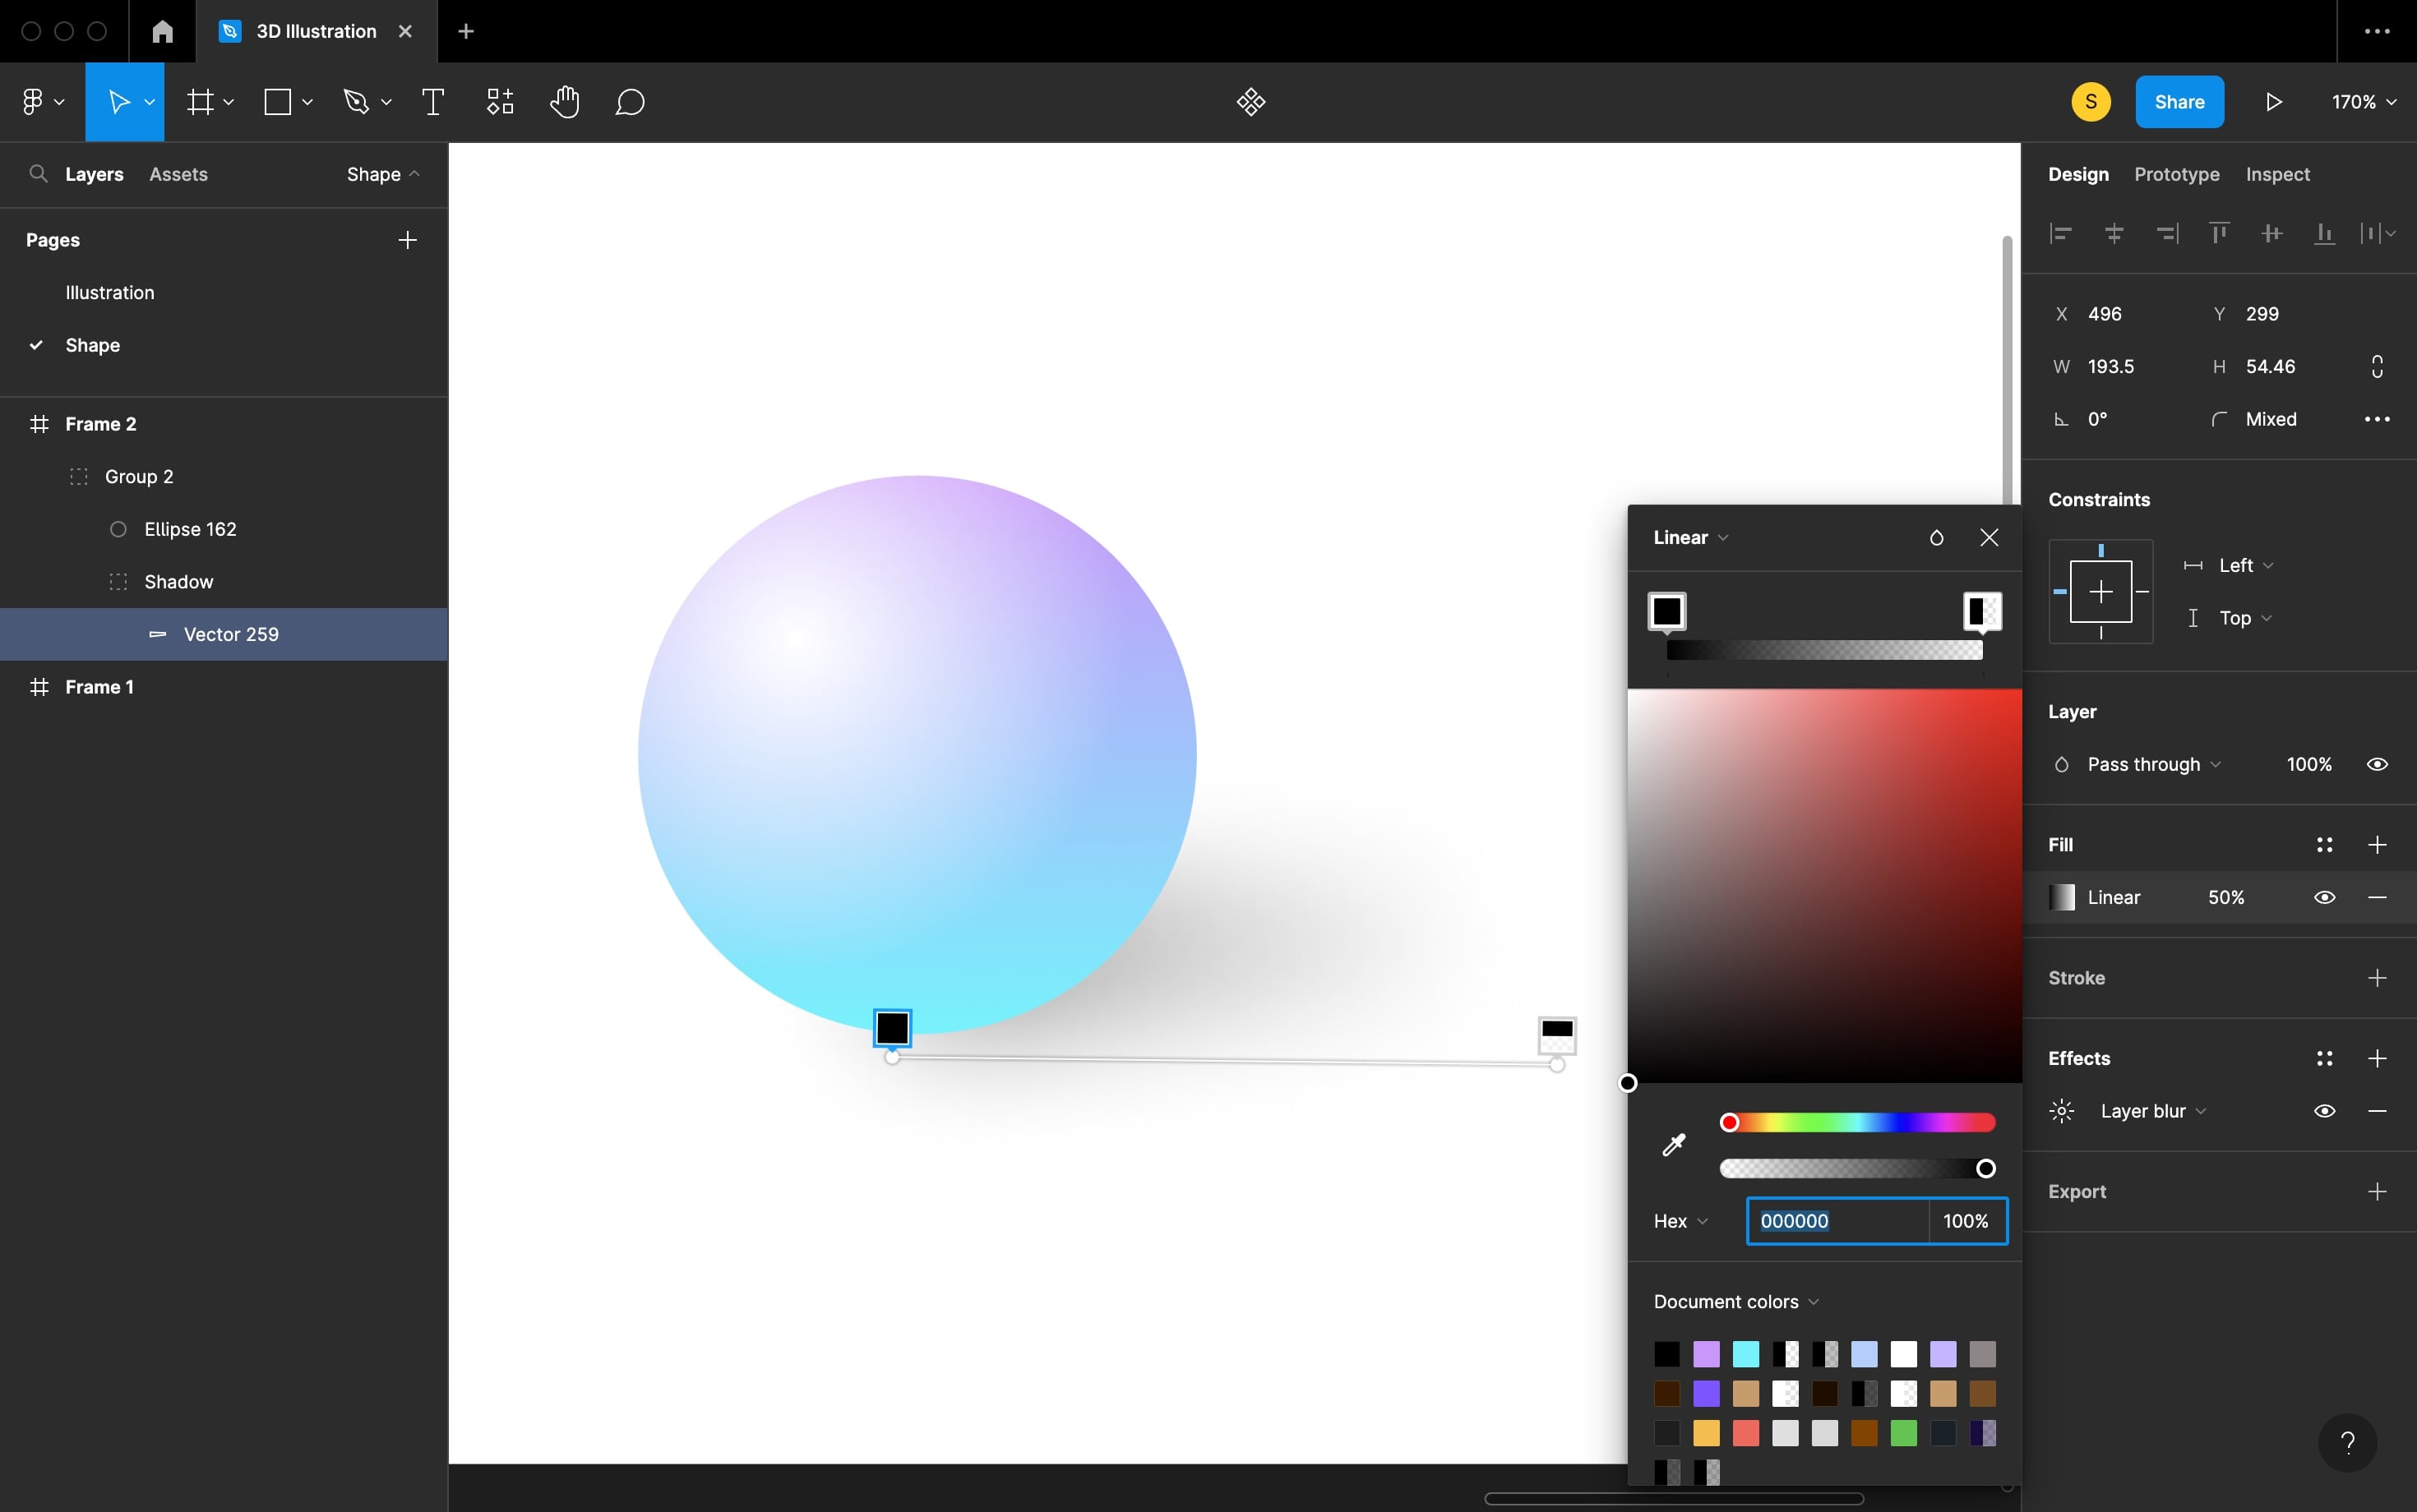
Task: Select the Rectangle shape tool
Action: [x=278, y=101]
